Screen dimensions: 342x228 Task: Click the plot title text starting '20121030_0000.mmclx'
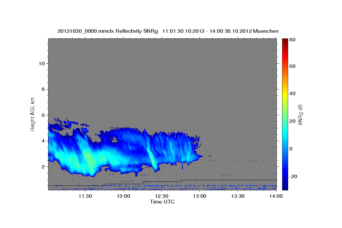click(168, 31)
